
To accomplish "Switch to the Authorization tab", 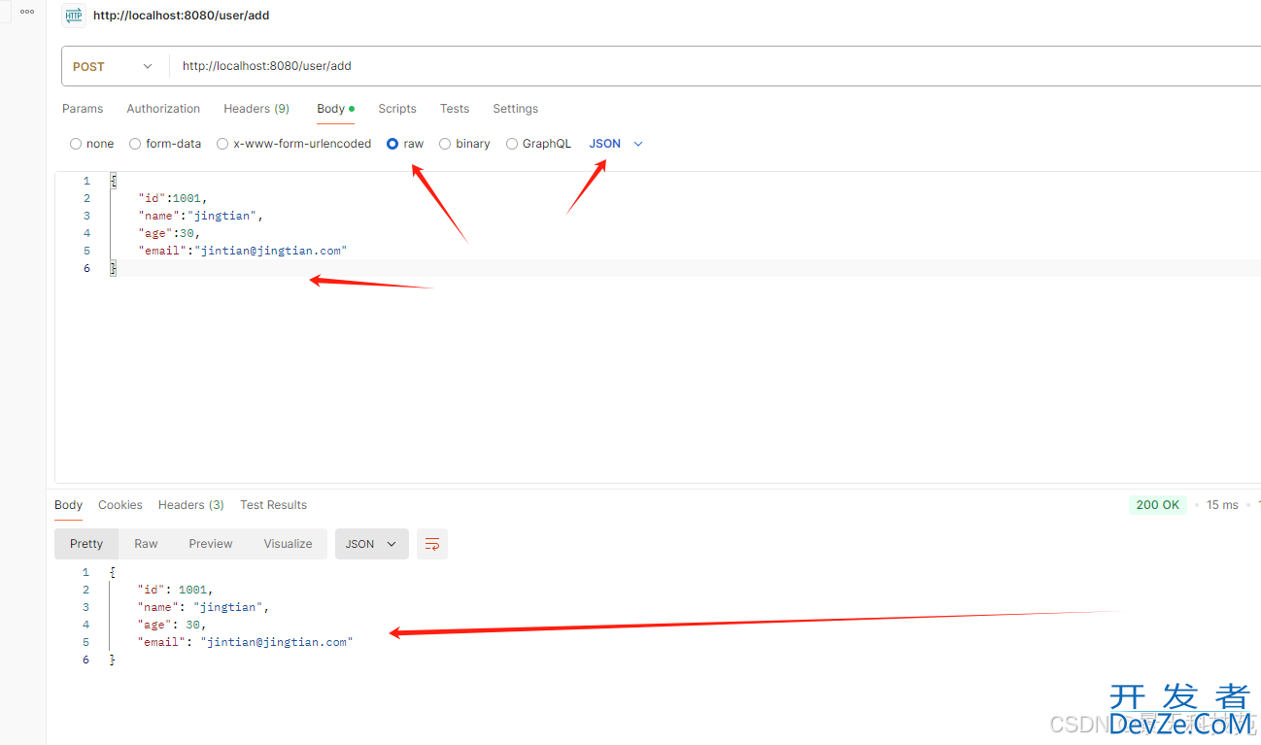I will coord(163,109).
